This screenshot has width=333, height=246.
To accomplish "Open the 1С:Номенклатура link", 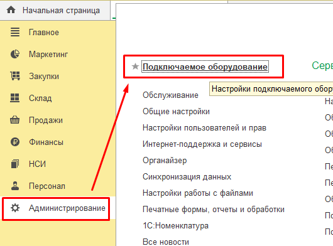I will point(175,226).
